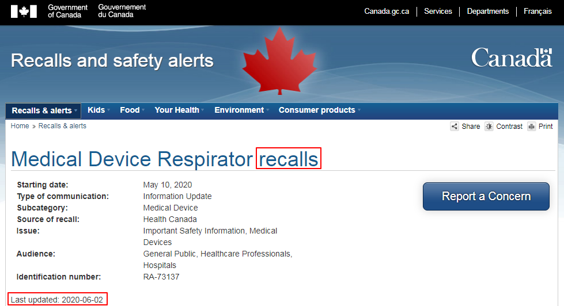Open the Your Health menu
This screenshot has height=306, width=564.
[x=178, y=110]
